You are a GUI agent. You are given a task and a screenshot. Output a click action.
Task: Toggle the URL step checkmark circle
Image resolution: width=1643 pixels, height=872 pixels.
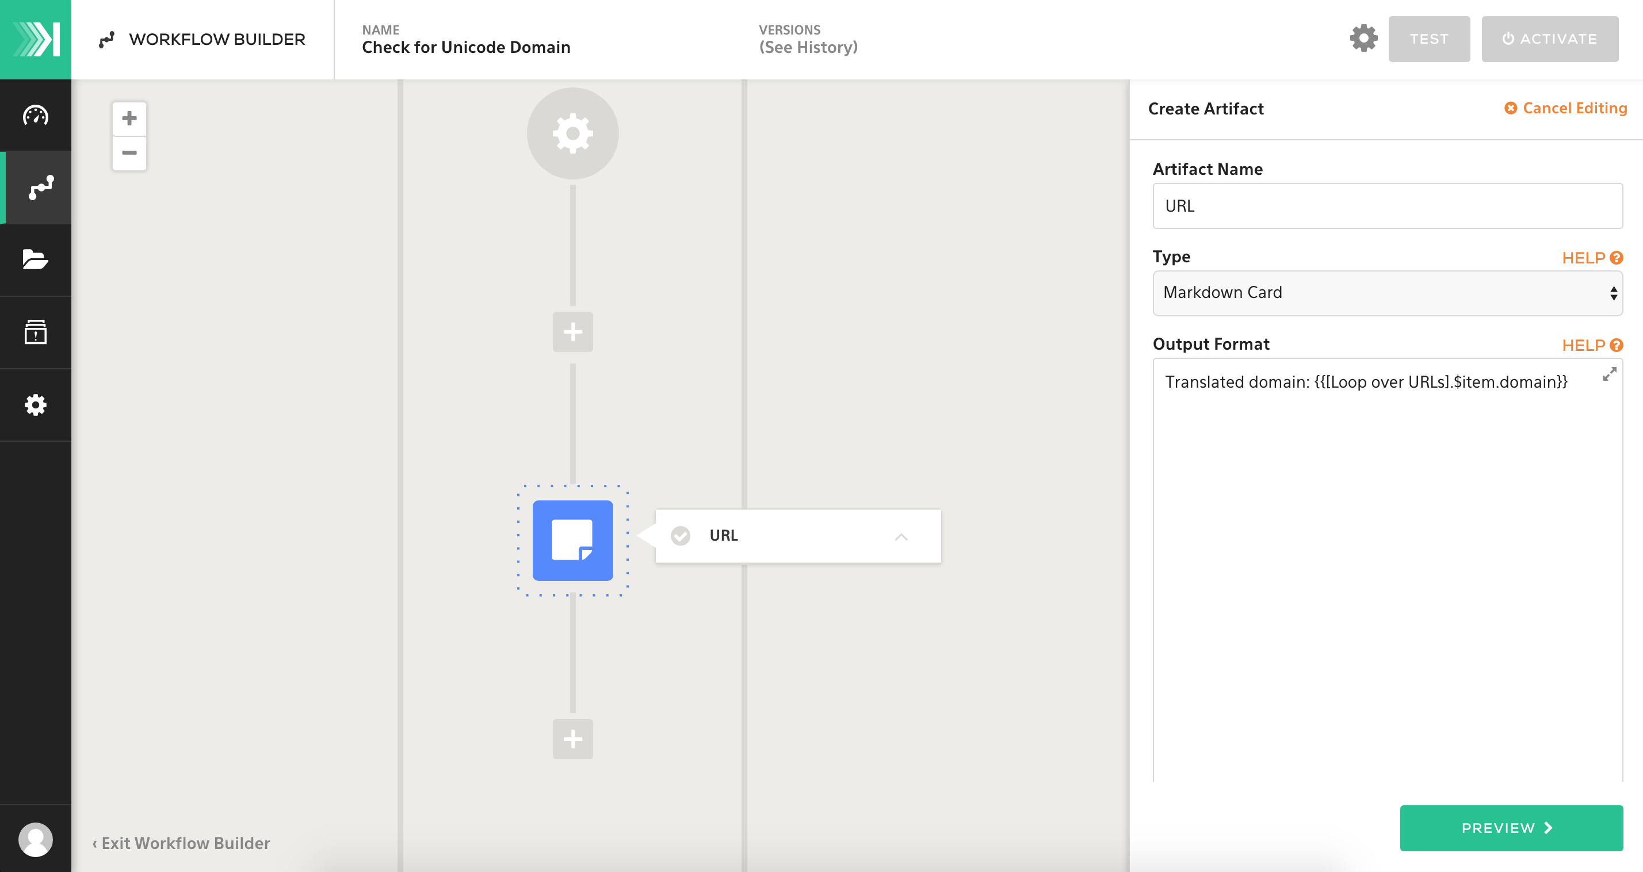pyautogui.click(x=681, y=536)
